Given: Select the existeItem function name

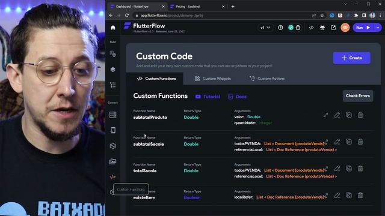Looking at the screenshot, I should point(144,197).
